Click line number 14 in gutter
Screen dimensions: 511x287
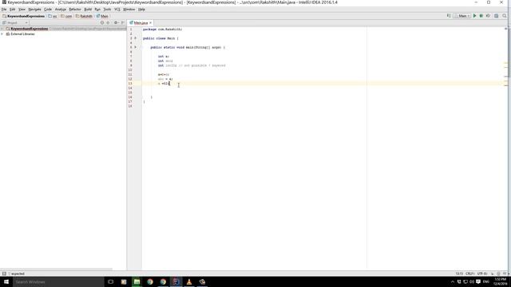[130, 88]
